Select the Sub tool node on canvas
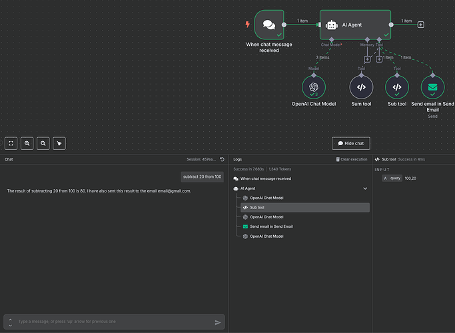The width and height of the screenshot is (455, 333). [397, 87]
